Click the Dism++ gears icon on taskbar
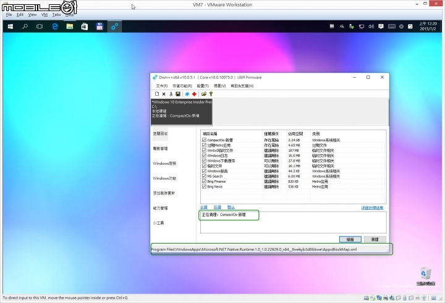 114,27
